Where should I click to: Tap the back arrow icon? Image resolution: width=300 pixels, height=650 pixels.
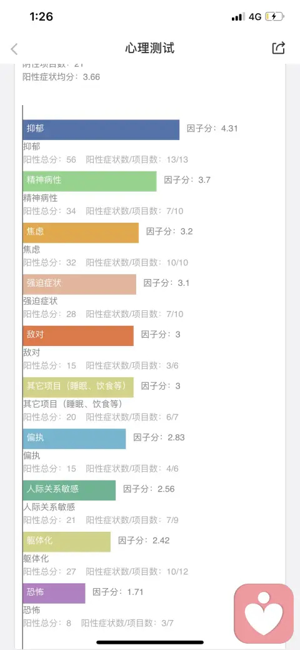(x=14, y=49)
